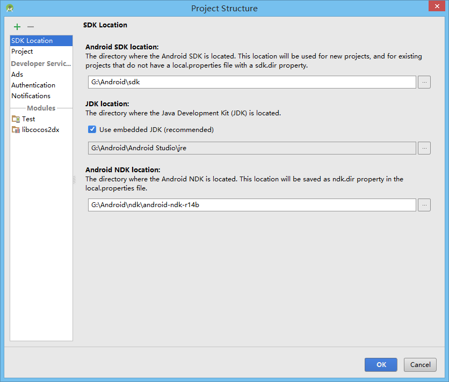
Task: Close the Project Structure dialog
Action: coord(436,8)
